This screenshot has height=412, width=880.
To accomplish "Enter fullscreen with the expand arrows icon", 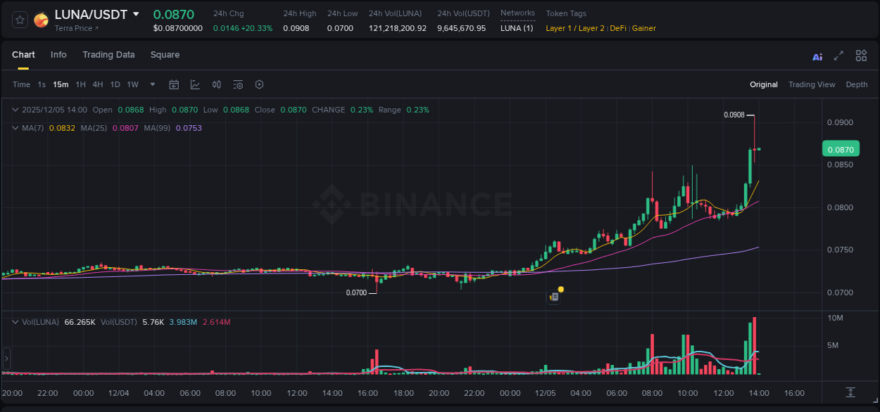I will (838, 56).
